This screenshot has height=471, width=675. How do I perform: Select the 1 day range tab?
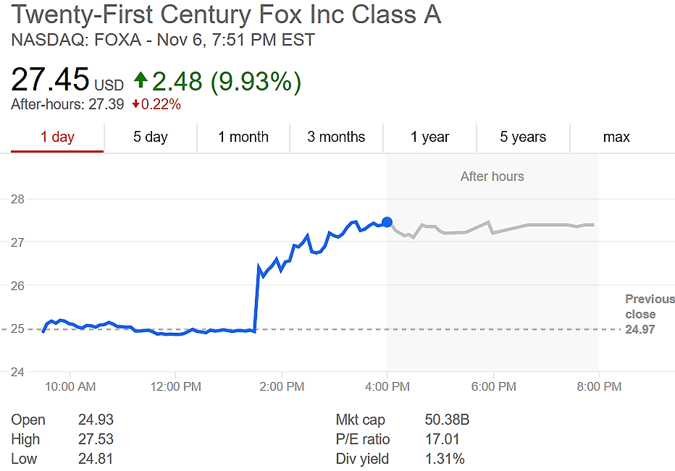[x=57, y=137]
